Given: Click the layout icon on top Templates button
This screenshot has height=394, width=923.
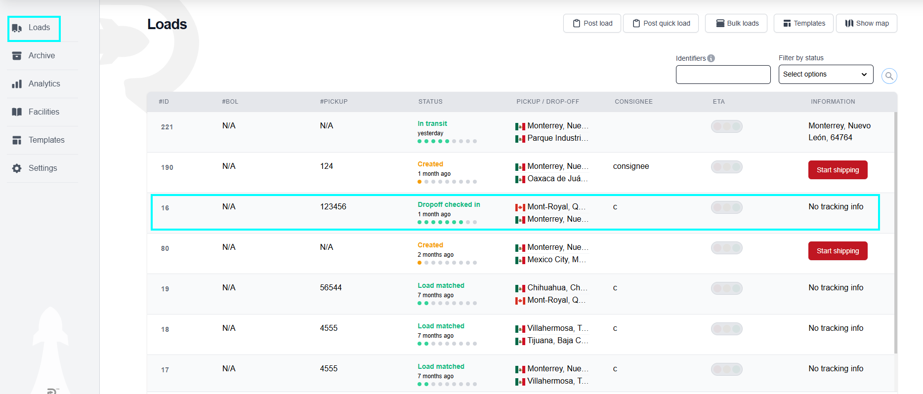Looking at the screenshot, I should [x=787, y=23].
